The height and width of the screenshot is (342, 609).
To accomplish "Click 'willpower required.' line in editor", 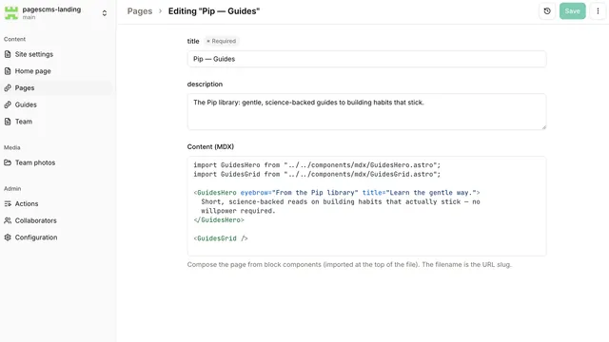I will click(238, 211).
